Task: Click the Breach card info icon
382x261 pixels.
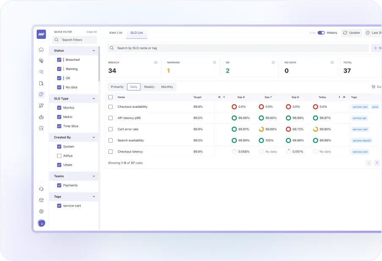Action: pyautogui.click(x=156, y=63)
